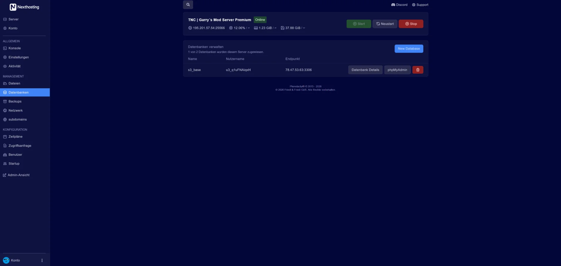Image resolution: width=561 pixels, height=266 pixels.
Task: Click the server address 195.201.57.54:25566
Action: pos(209,28)
